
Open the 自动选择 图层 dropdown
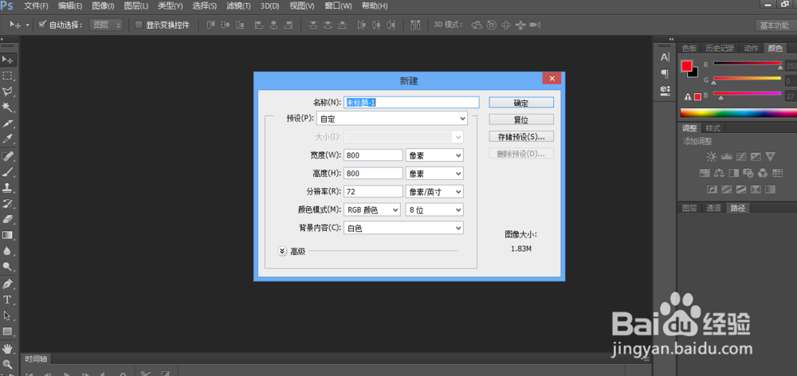pyautogui.click(x=106, y=25)
